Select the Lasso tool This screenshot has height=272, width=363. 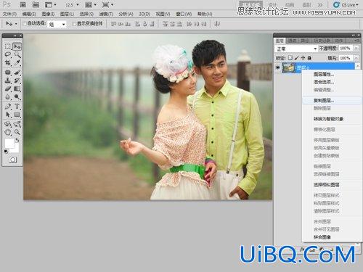8,54
